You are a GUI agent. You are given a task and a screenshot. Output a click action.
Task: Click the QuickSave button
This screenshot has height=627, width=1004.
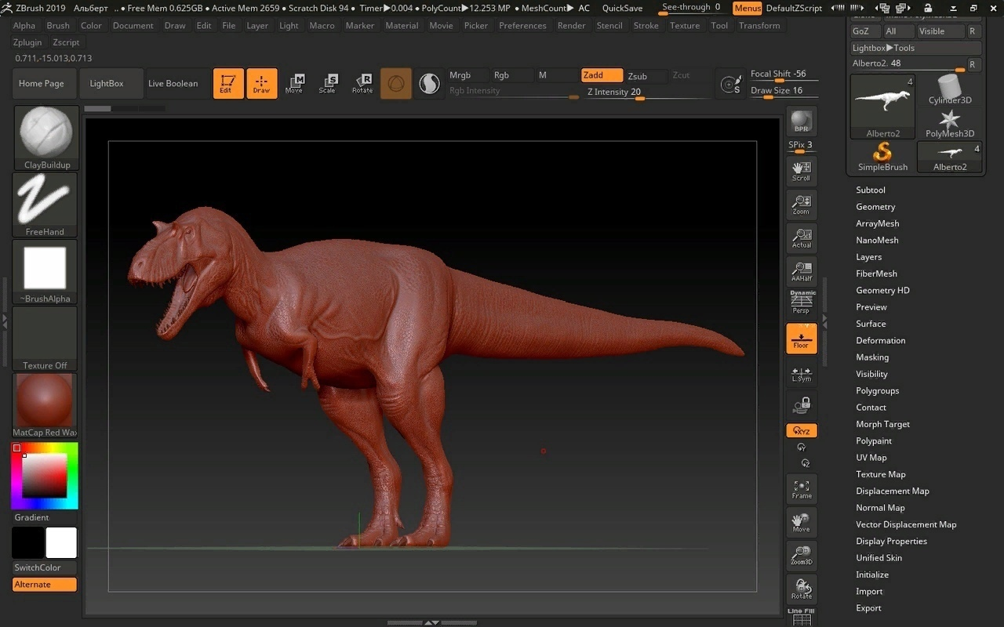coord(622,8)
